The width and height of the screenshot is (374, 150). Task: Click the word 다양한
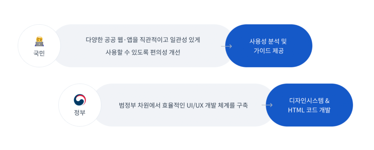(x=93, y=40)
